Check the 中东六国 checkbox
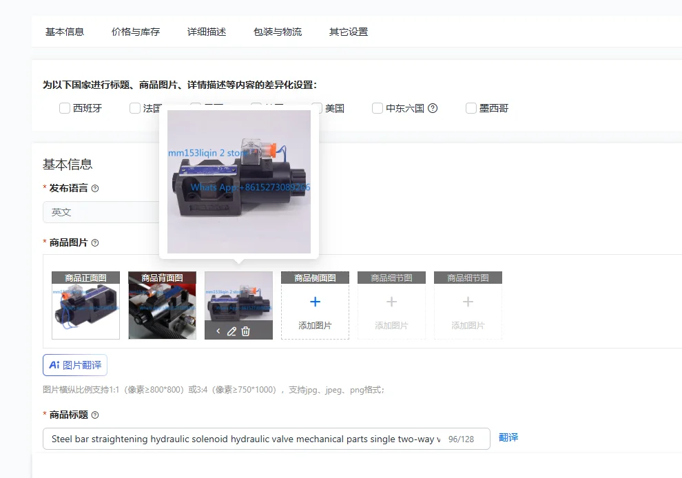Viewport: 682px width, 478px height. pyautogui.click(x=378, y=108)
